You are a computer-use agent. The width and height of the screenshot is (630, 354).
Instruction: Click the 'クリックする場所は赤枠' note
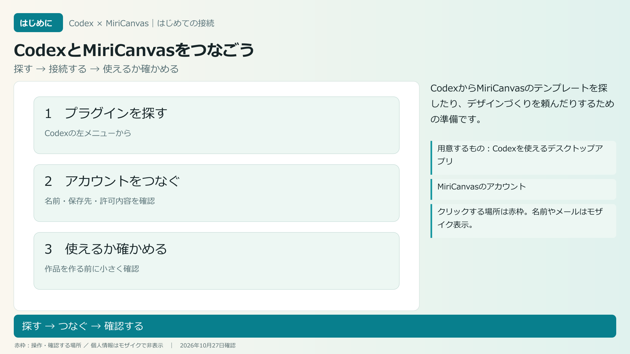tap(523, 221)
